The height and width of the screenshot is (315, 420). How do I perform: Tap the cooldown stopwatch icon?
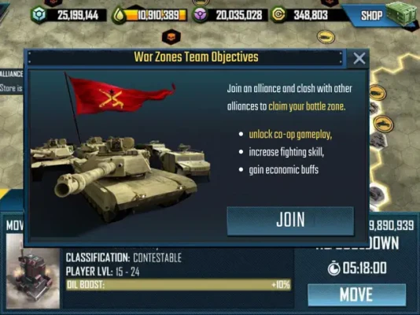point(333,268)
